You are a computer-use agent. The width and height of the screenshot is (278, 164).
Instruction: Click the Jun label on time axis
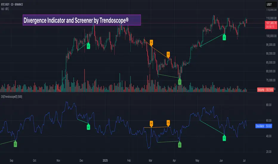[221, 160]
